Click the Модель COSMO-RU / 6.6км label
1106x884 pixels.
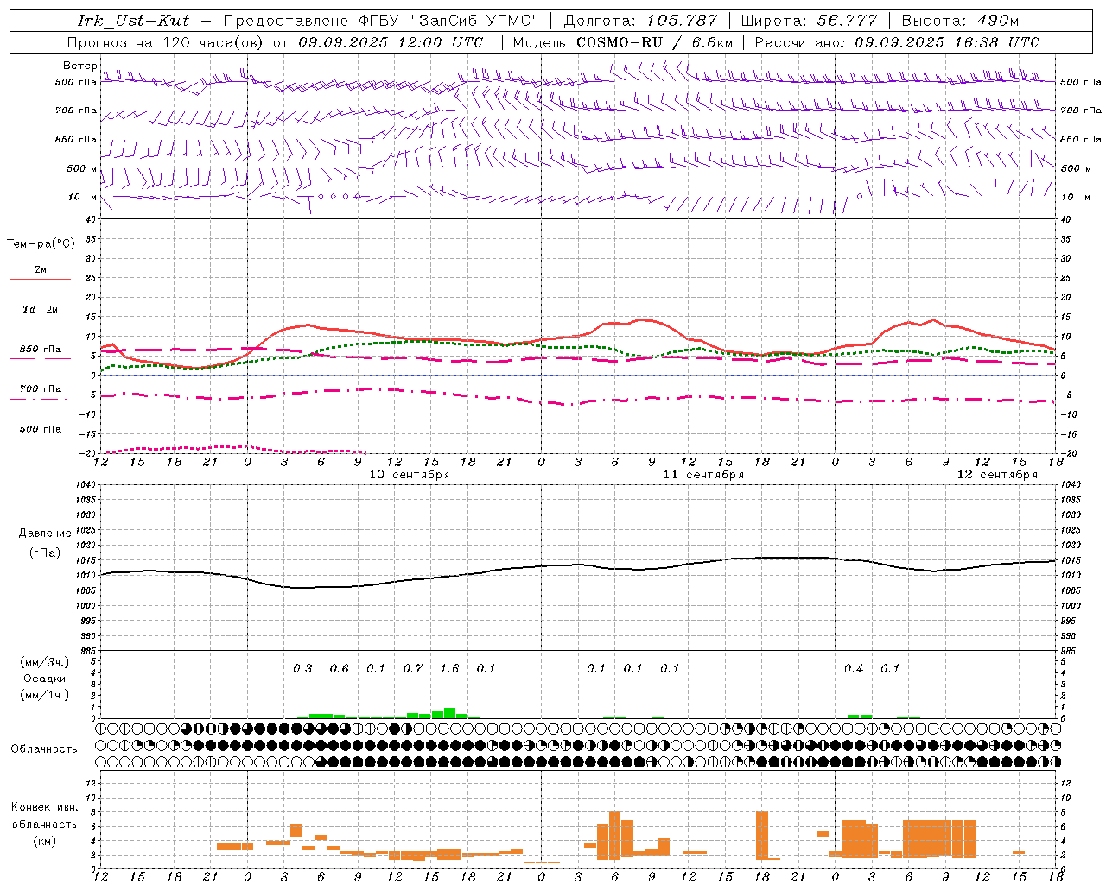622,42
